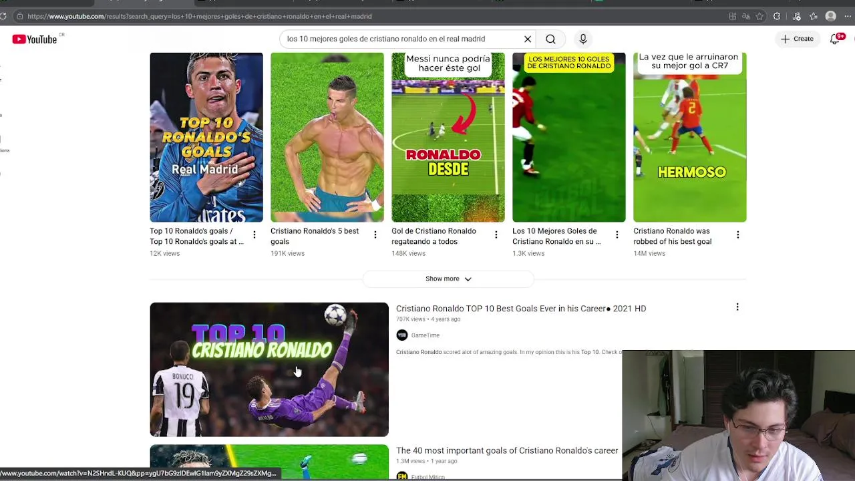Viewport: 855px width, 481px height.
Task: Start voice search with the microphone
Action: point(583,39)
